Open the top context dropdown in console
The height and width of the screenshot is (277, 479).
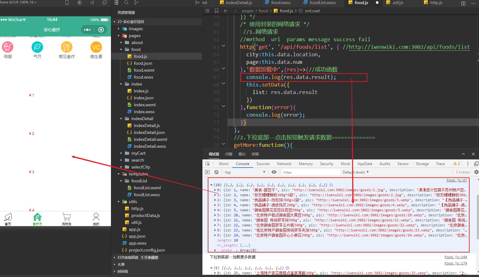click(245, 172)
